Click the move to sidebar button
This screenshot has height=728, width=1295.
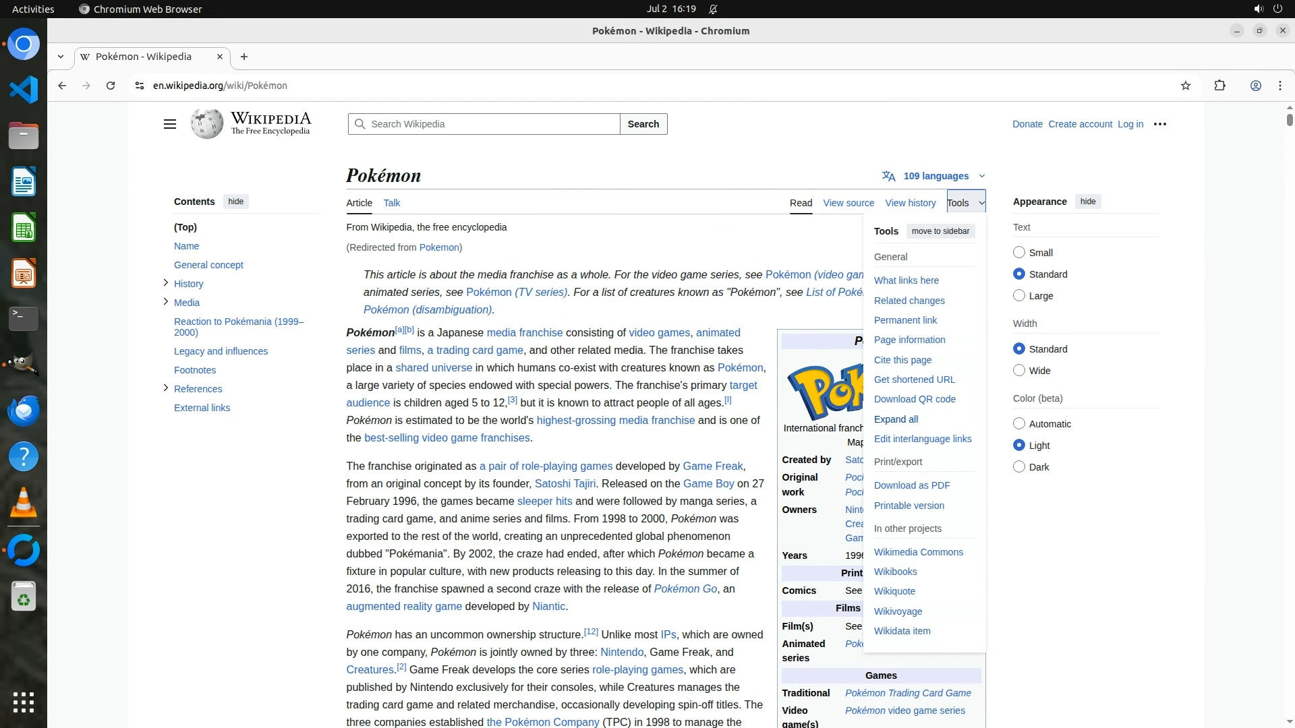(940, 231)
